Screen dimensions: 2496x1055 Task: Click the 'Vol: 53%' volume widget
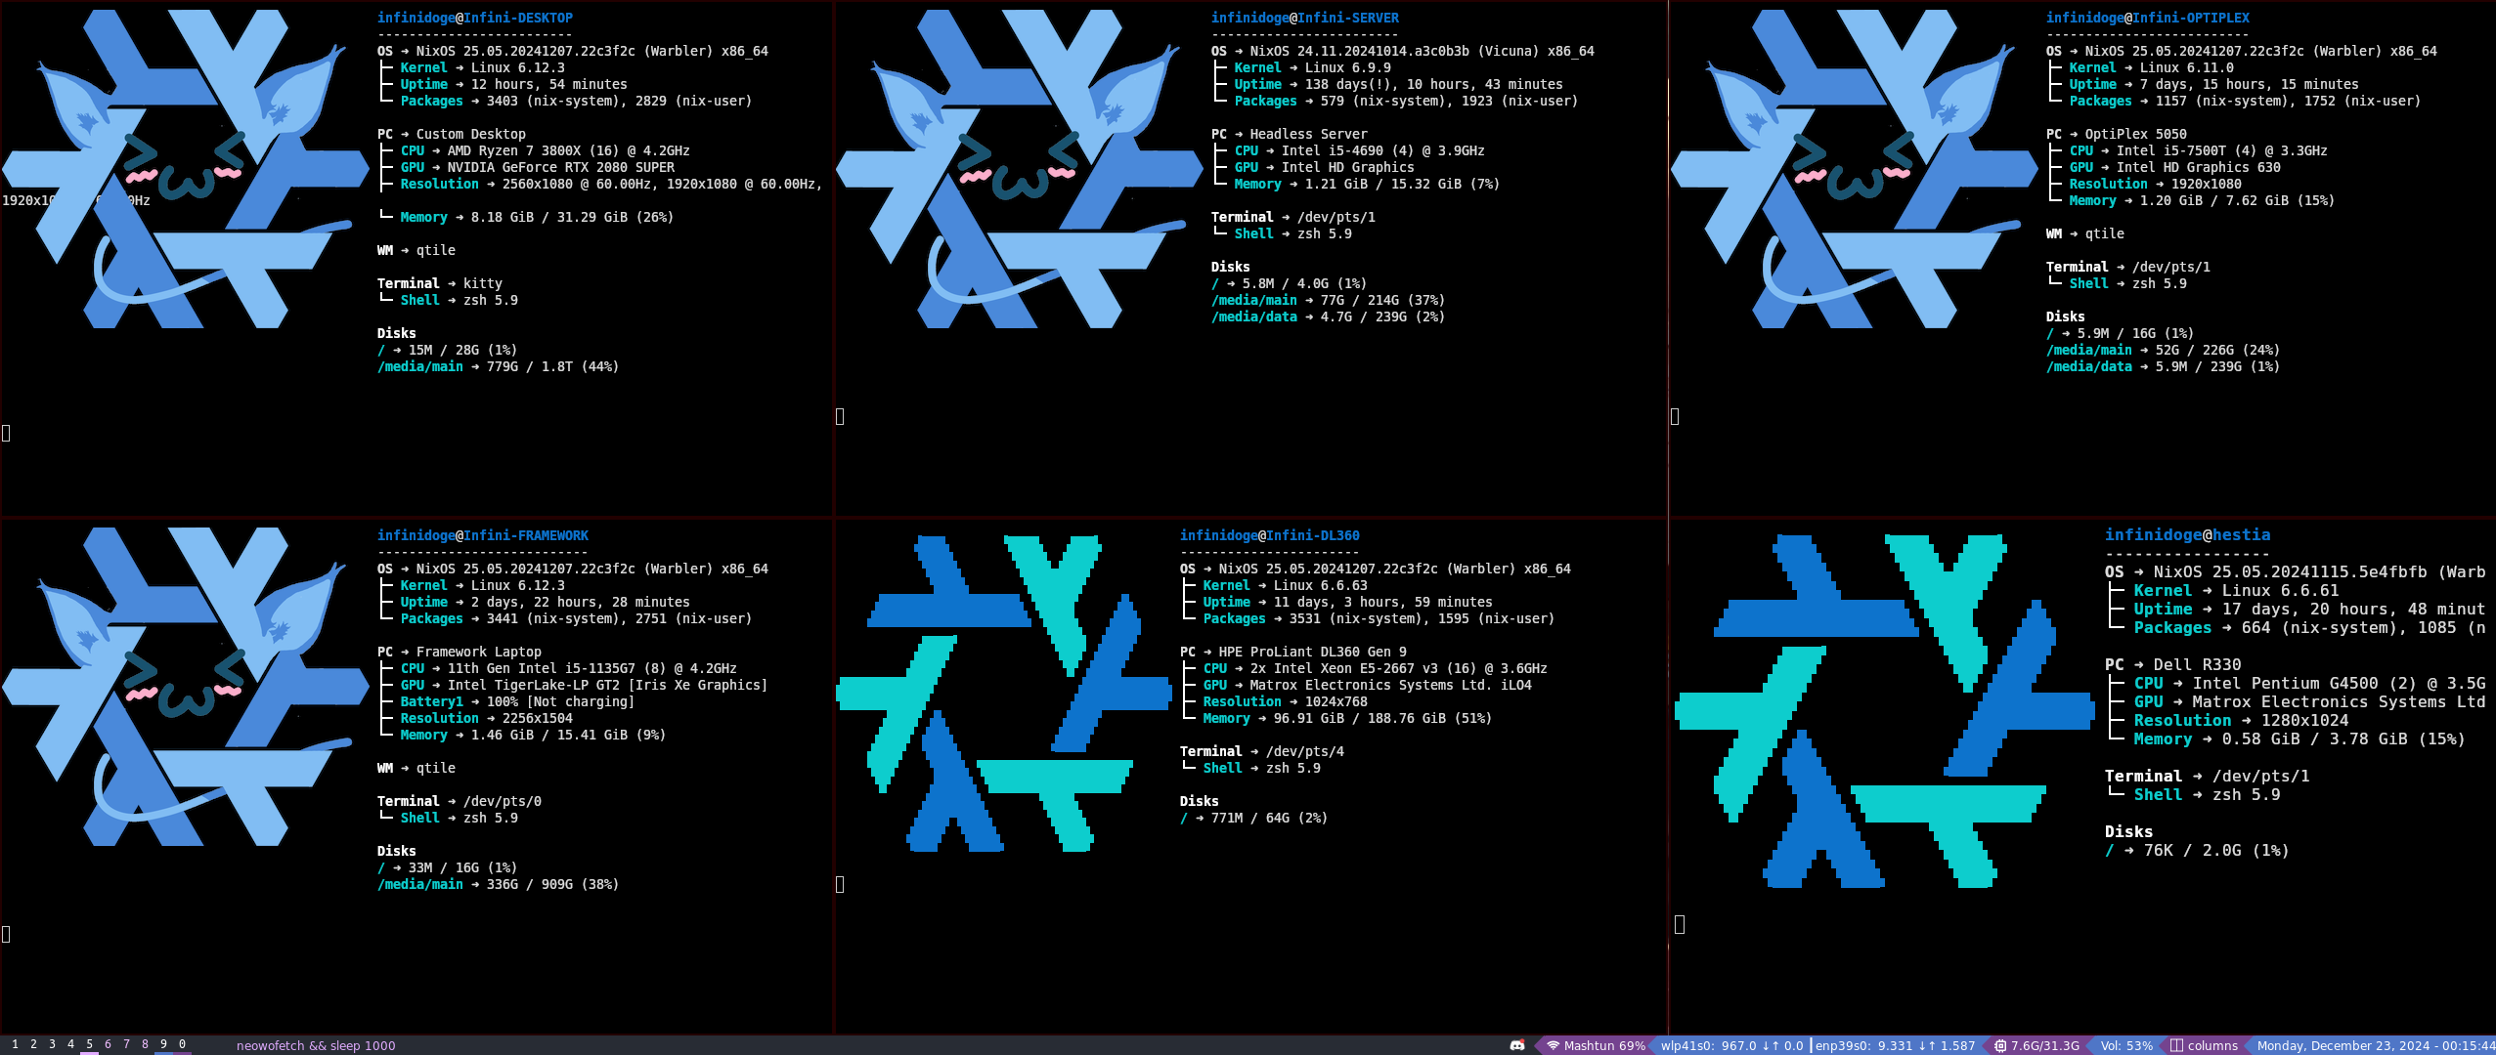2126,1045
